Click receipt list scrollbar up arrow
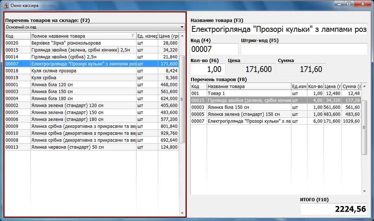This screenshot has height=221, width=374. click(364, 86)
